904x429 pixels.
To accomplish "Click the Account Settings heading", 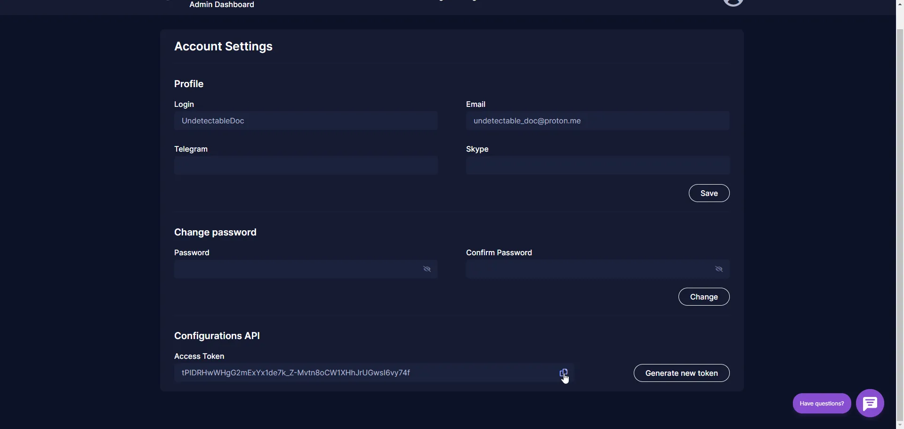I will [x=223, y=46].
